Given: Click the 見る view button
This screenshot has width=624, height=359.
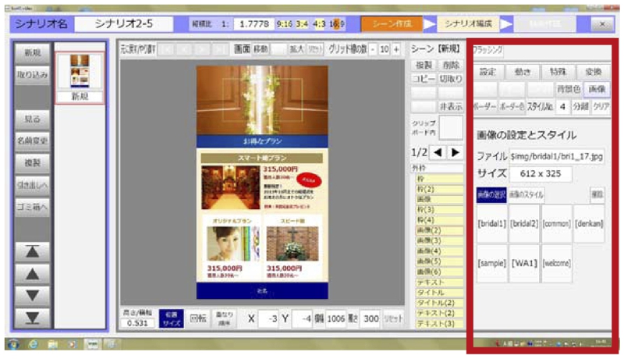Looking at the screenshot, I should click(x=33, y=119).
